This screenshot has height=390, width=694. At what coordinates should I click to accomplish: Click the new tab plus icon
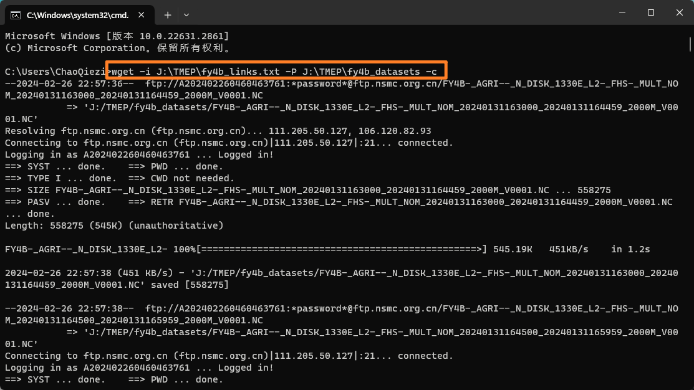168,14
